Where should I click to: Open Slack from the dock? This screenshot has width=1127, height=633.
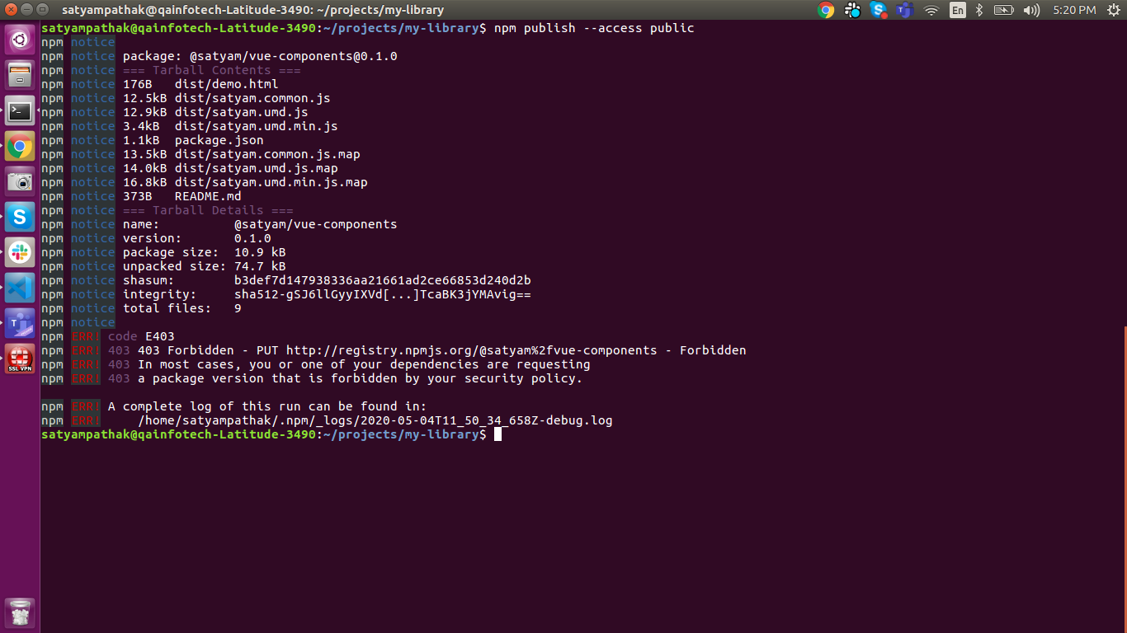20,252
